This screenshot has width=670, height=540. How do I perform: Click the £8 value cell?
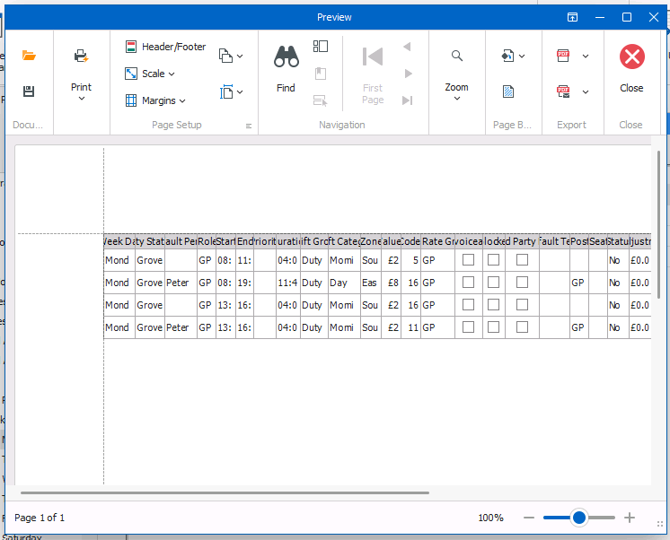tap(391, 283)
